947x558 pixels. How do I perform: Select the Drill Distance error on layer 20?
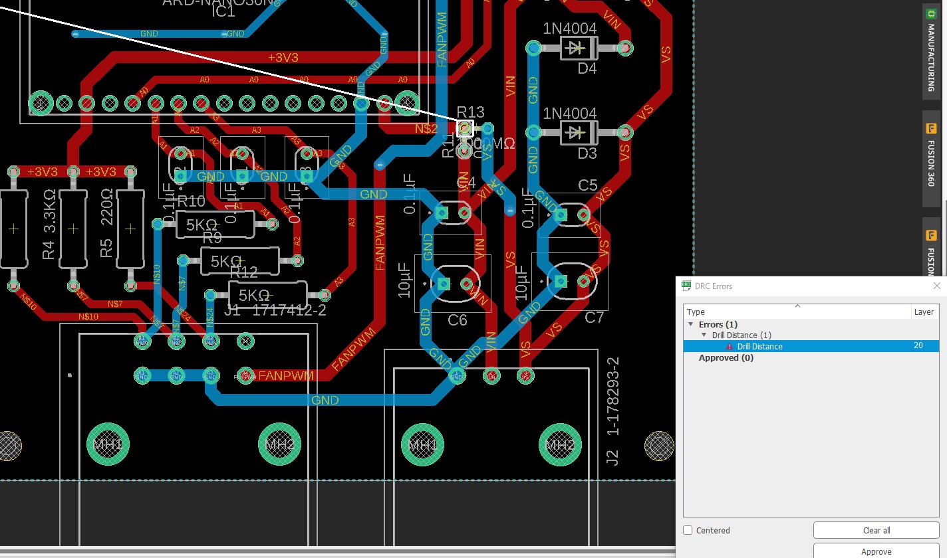(811, 346)
